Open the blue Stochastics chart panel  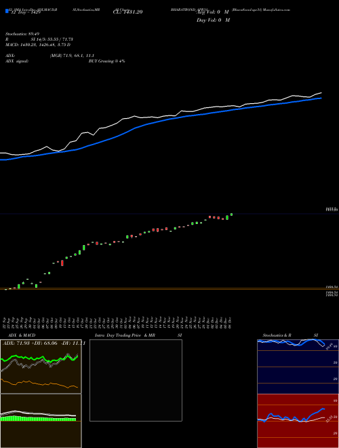pyautogui.click(x=298, y=367)
